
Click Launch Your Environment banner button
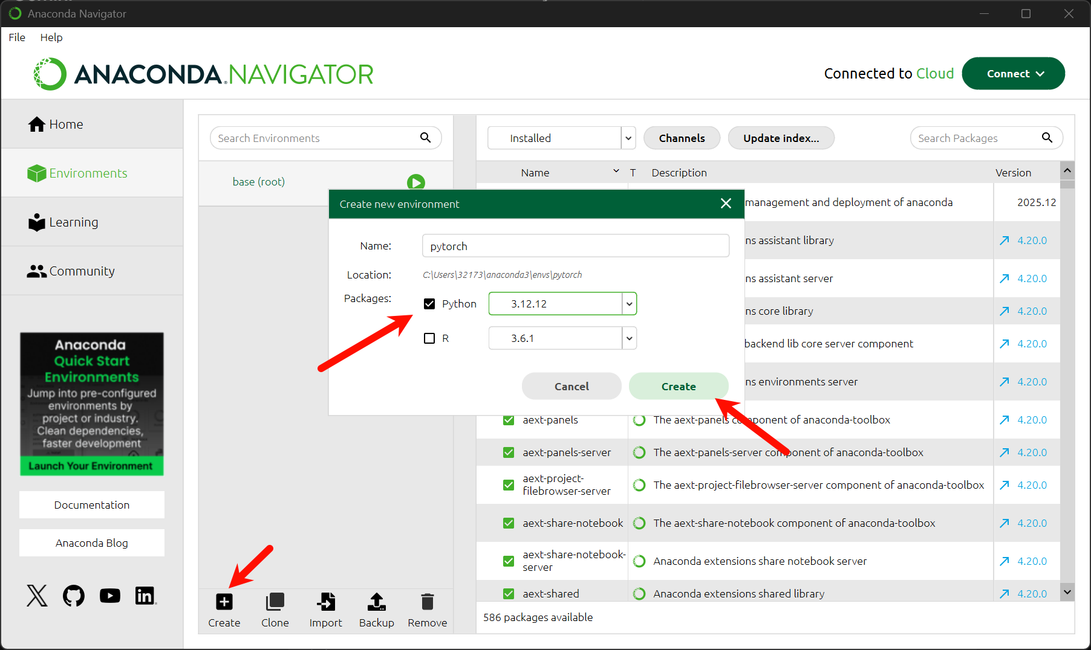(x=91, y=466)
